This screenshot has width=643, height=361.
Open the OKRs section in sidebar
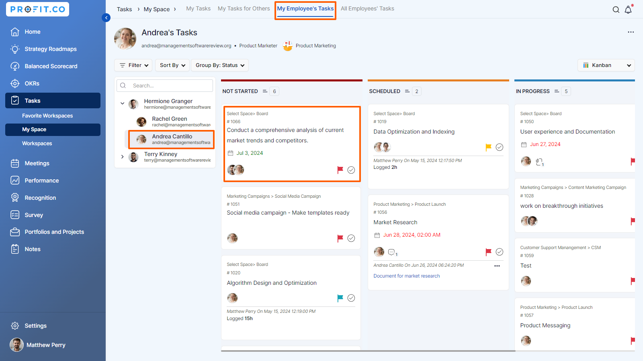point(32,83)
